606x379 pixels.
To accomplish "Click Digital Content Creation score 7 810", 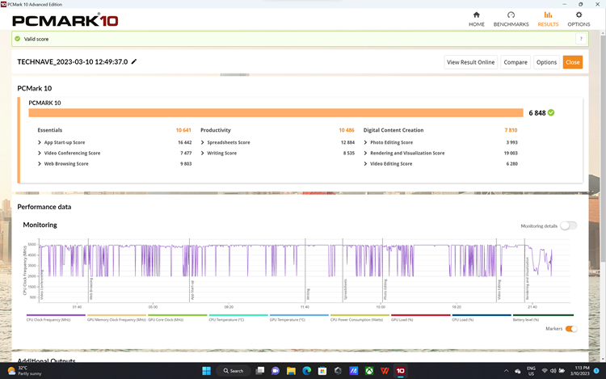I will [x=511, y=130].
